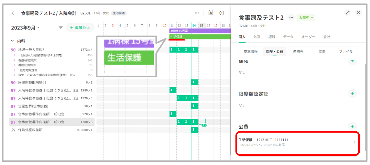
Task: Click plus beside 1級地地域加算
Action: pos(14,70)
